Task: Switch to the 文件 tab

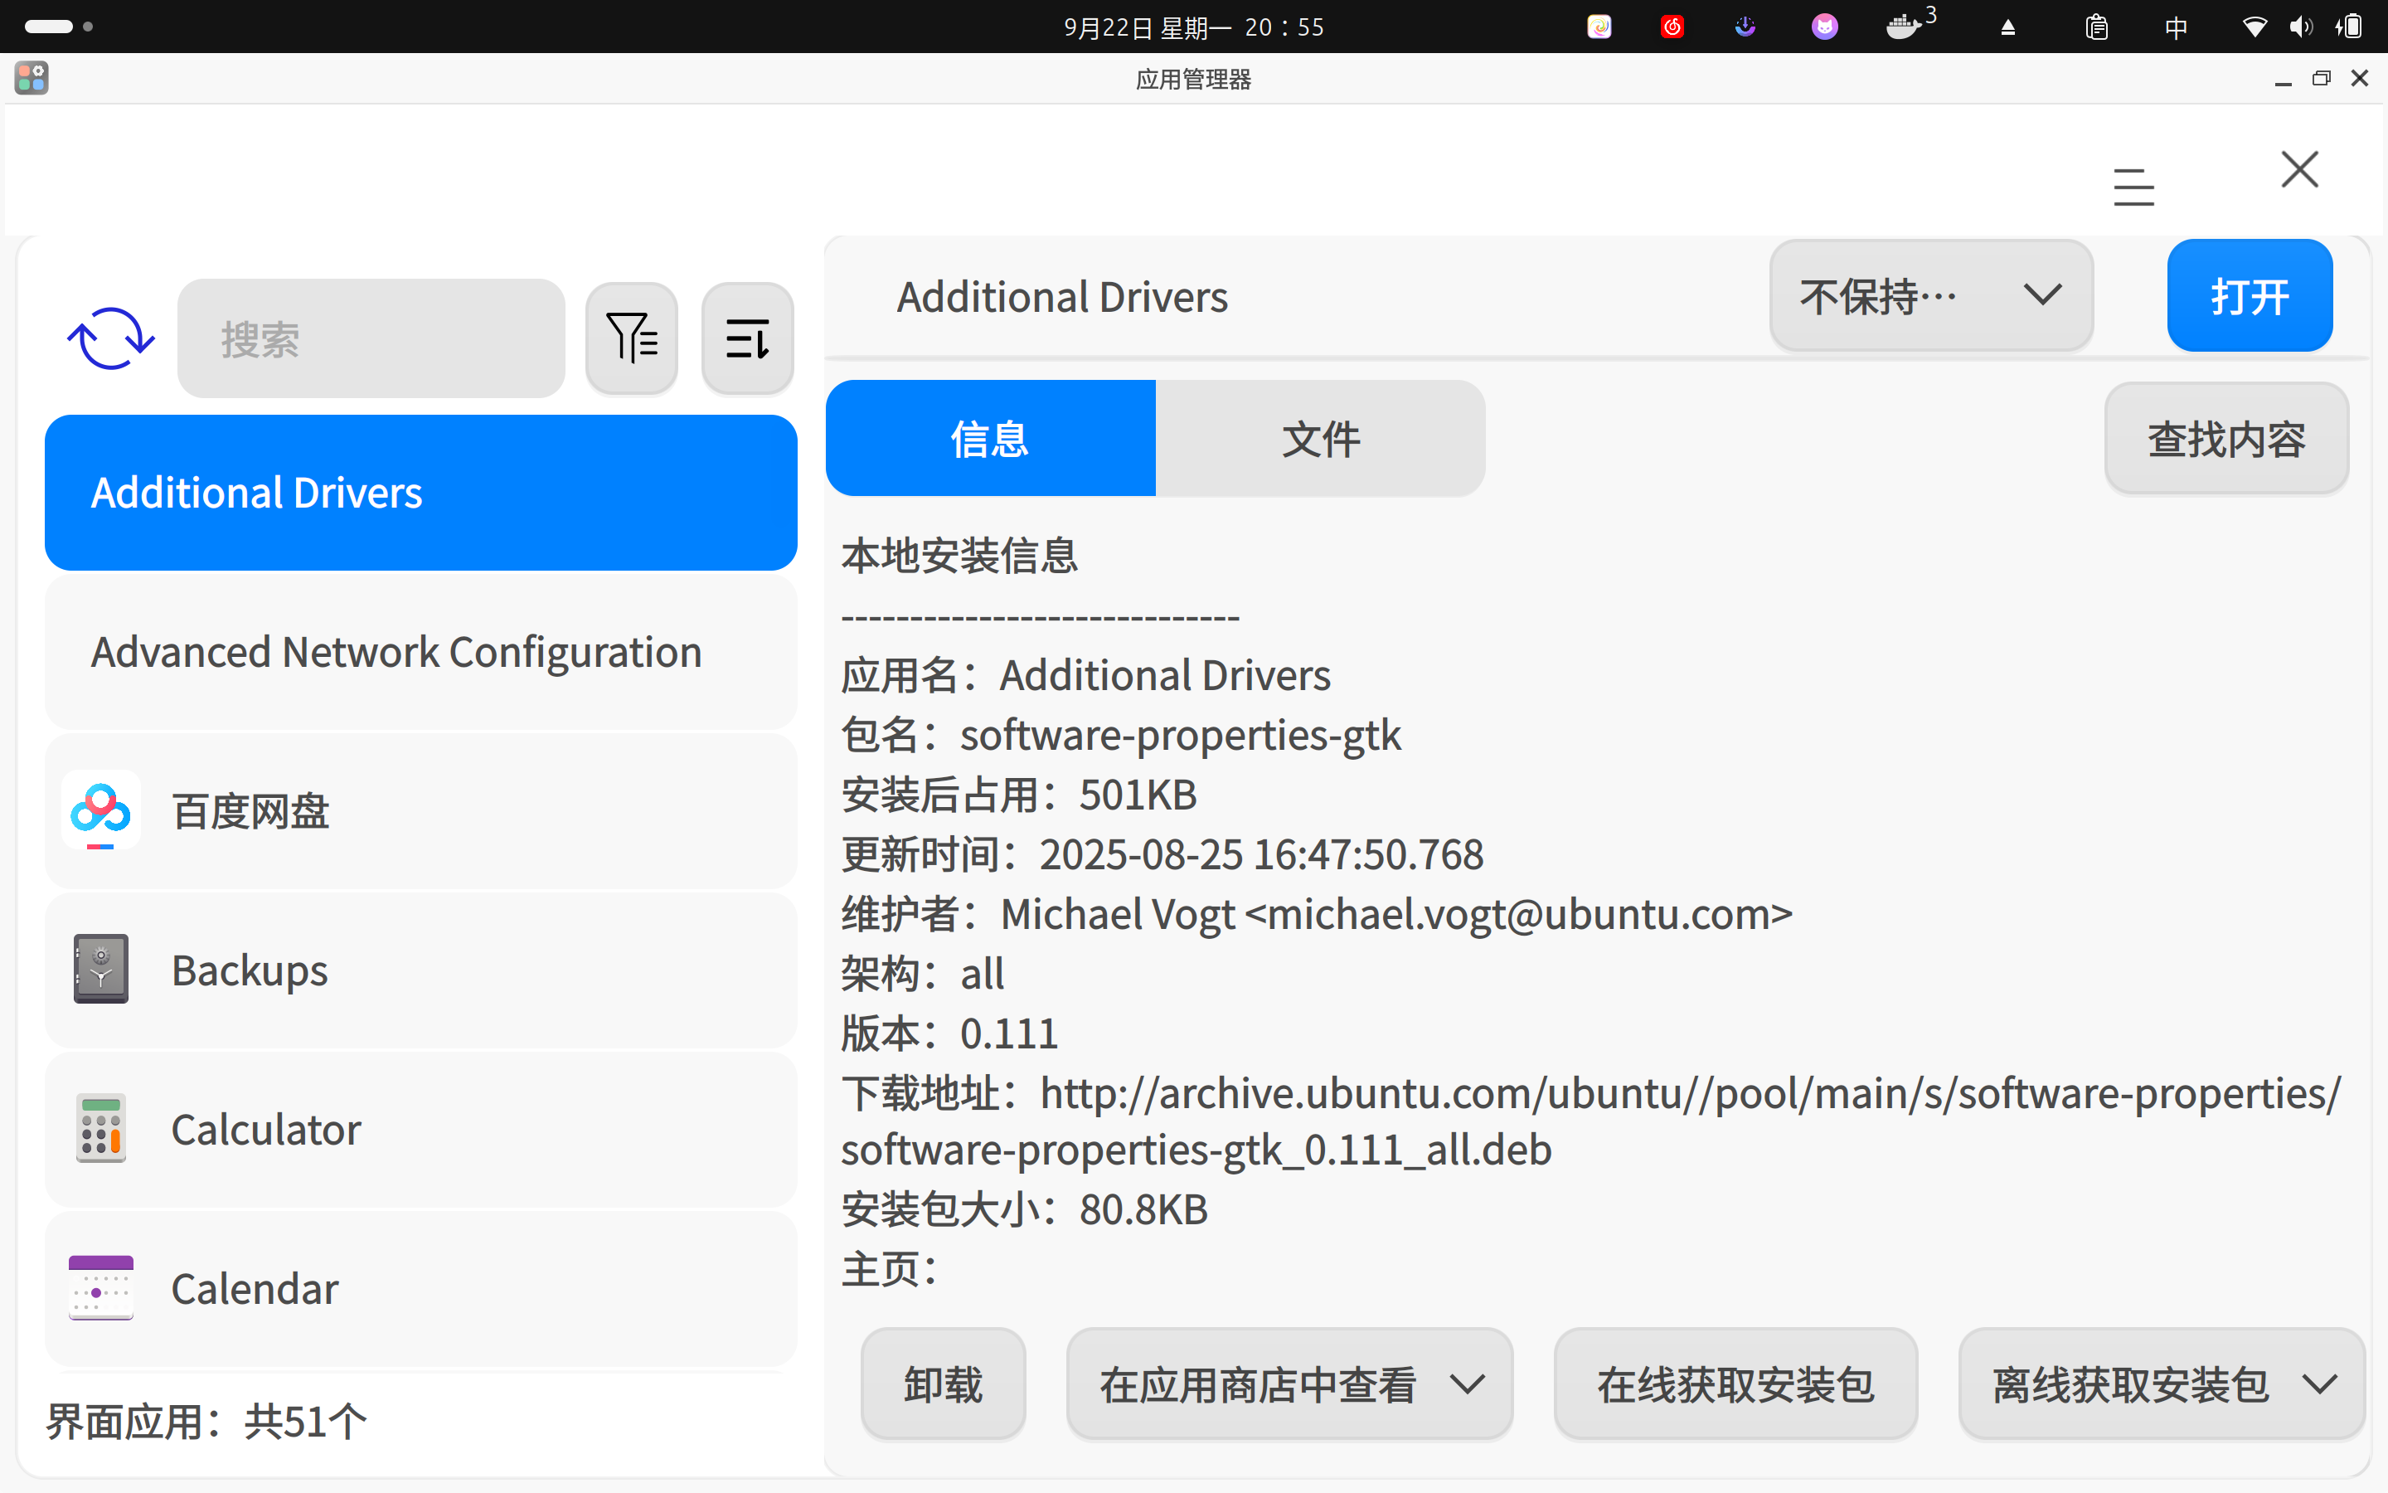Action: [x=1320, y=439]
